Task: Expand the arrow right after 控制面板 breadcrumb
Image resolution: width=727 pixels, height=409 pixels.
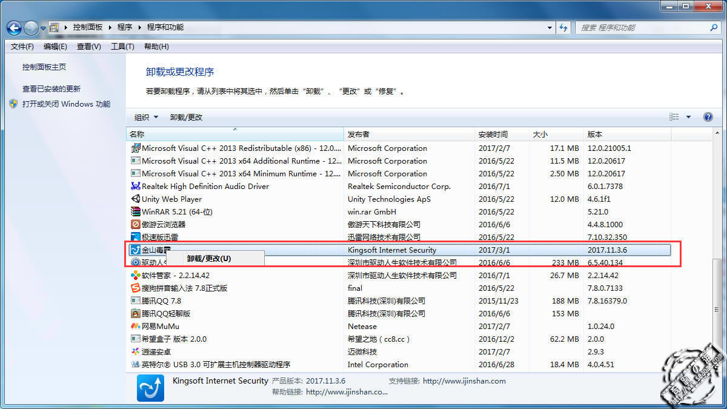Action: click(110, 27)
